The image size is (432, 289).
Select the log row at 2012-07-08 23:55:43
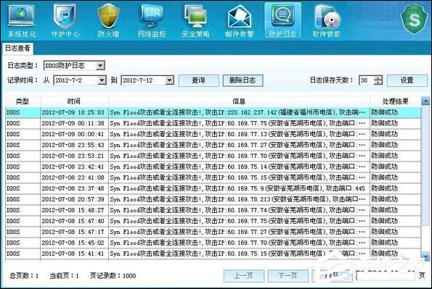point(213,145)
